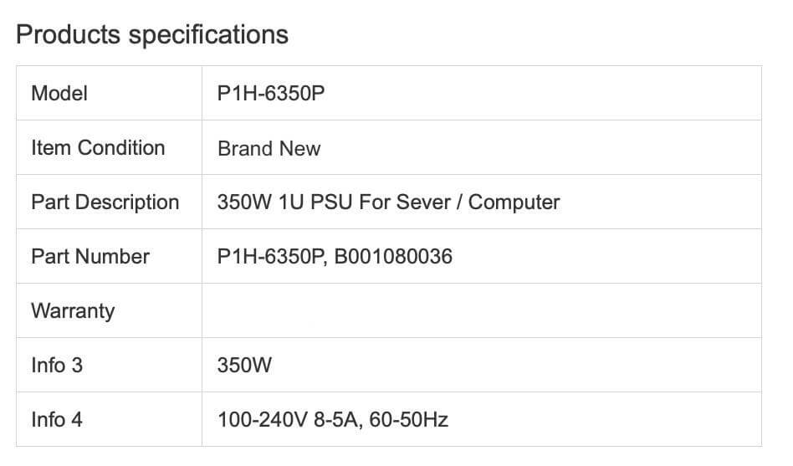Select the Info 3 label

click(57, 366)
